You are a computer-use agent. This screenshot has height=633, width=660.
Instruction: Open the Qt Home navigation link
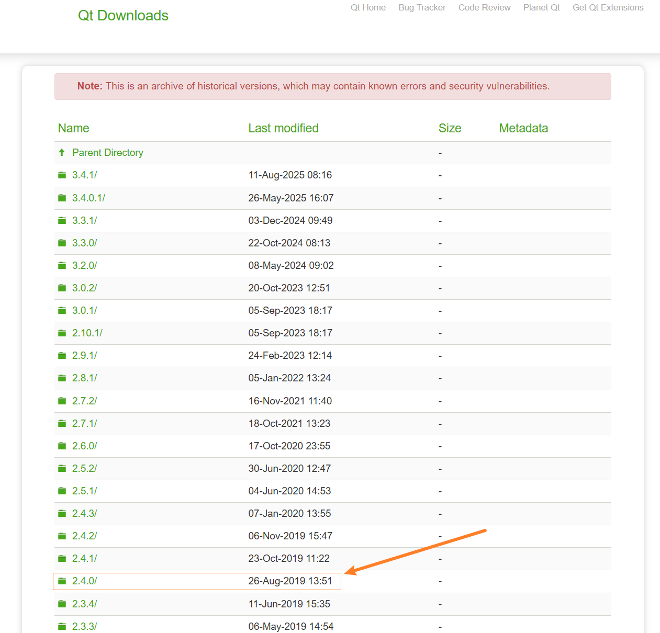click(368, 7)
